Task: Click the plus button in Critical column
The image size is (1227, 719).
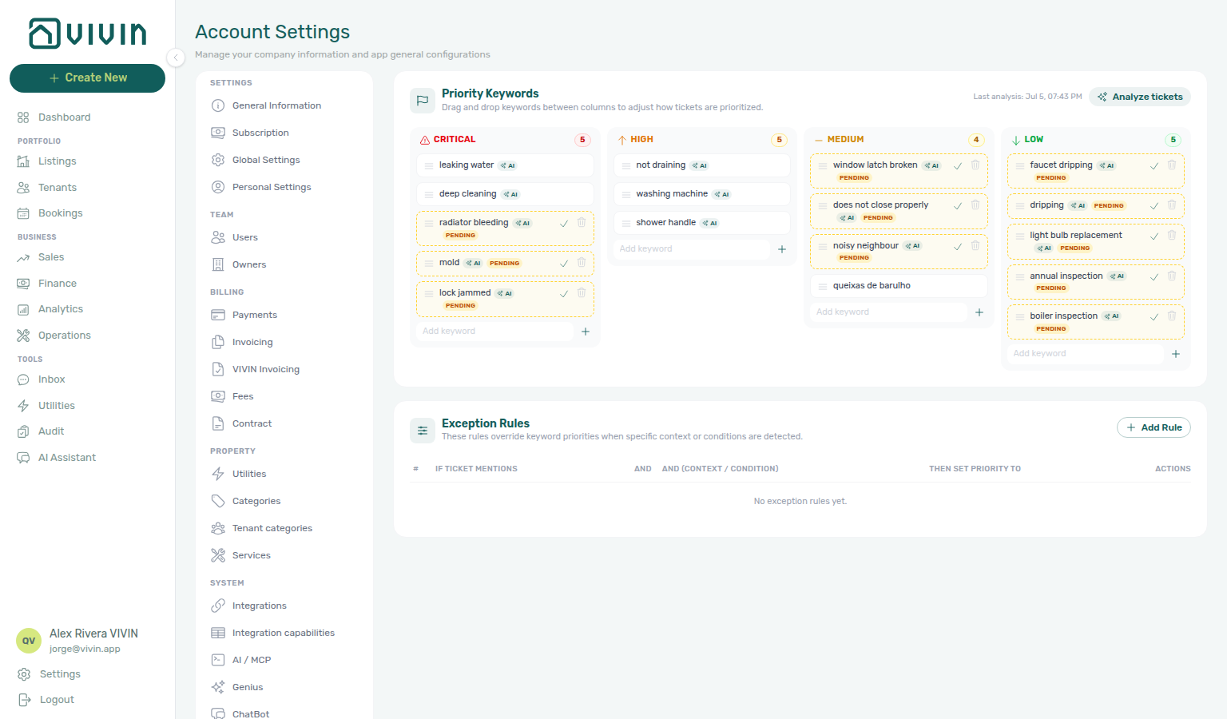Action: click(586, 332)
